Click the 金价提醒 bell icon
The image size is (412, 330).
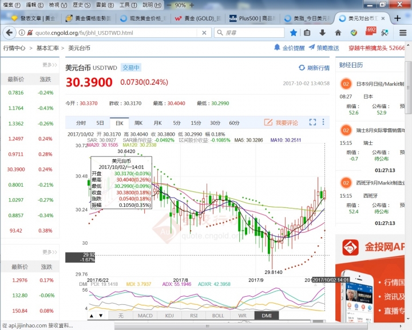coord(277,48)
